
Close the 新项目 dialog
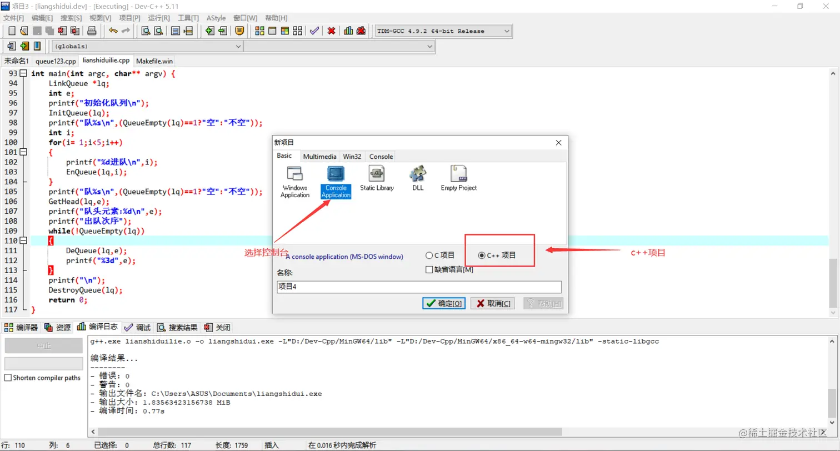(x=558, y=143)
